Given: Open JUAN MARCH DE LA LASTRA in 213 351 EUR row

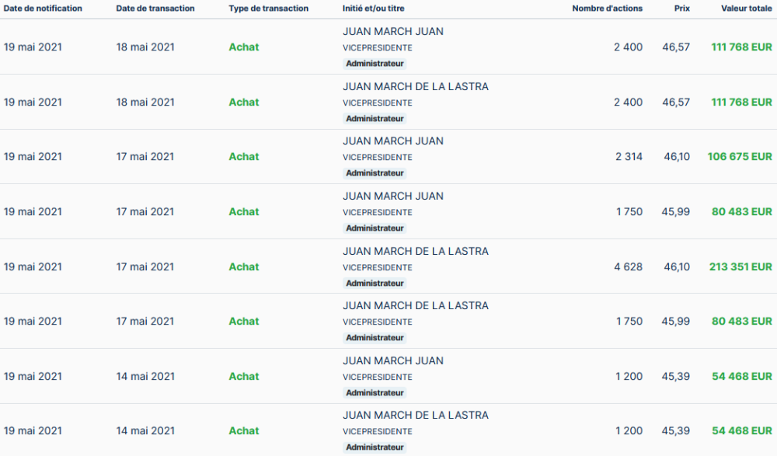Looking at the screenshot, I should tap(416, 251).
